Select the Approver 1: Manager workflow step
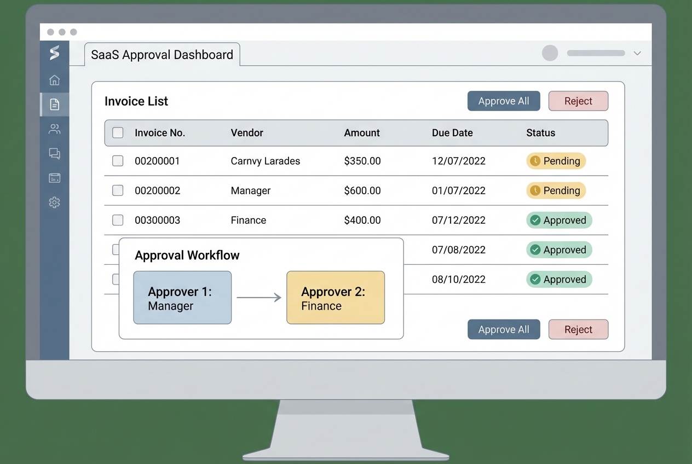Screen dimensions: 692x464 click(x=182, y=297)
